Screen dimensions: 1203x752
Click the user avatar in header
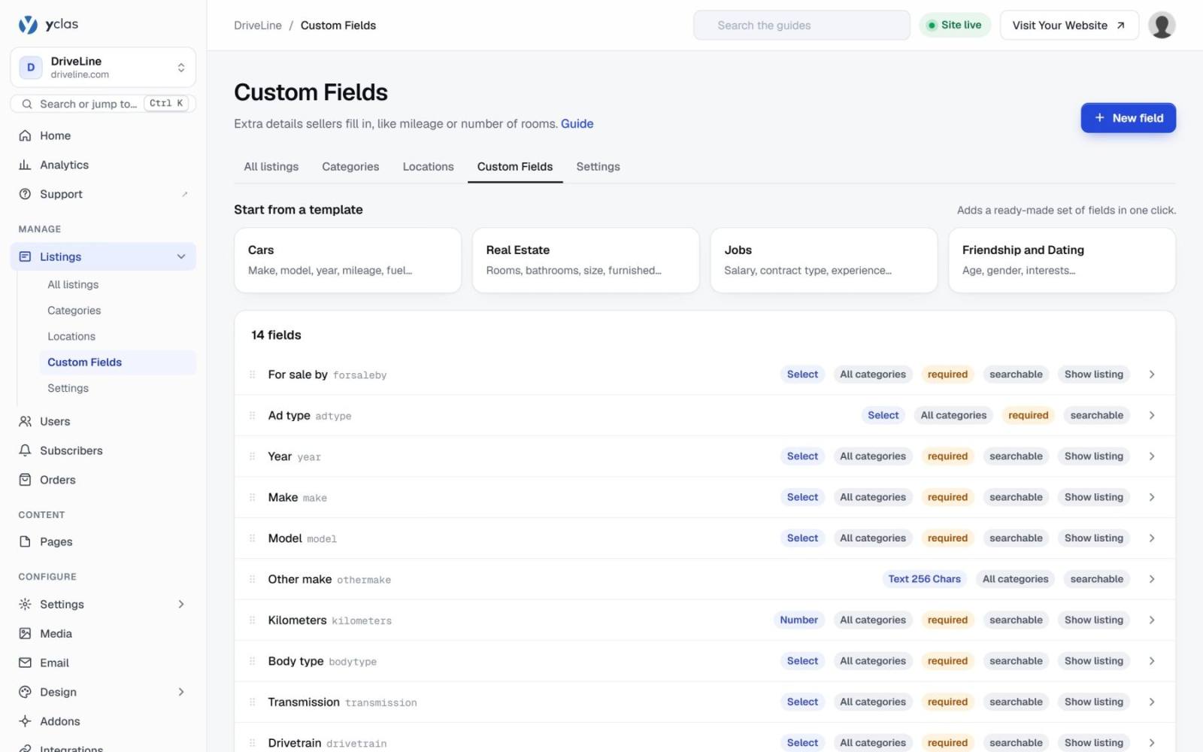coord(1162,25)
